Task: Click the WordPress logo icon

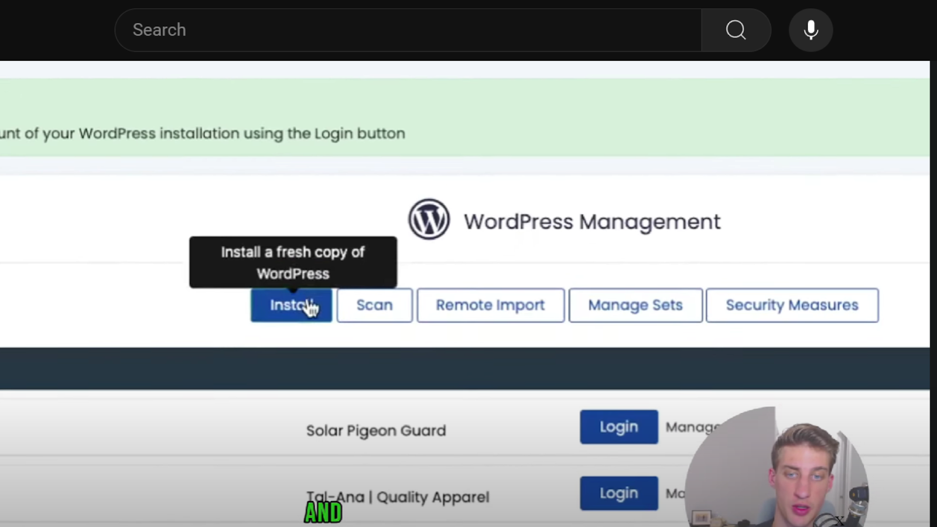Action: coord(429,219)
